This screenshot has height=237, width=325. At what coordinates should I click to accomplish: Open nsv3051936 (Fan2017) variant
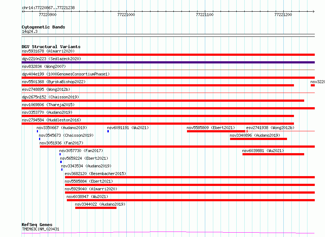pos(61,143)
